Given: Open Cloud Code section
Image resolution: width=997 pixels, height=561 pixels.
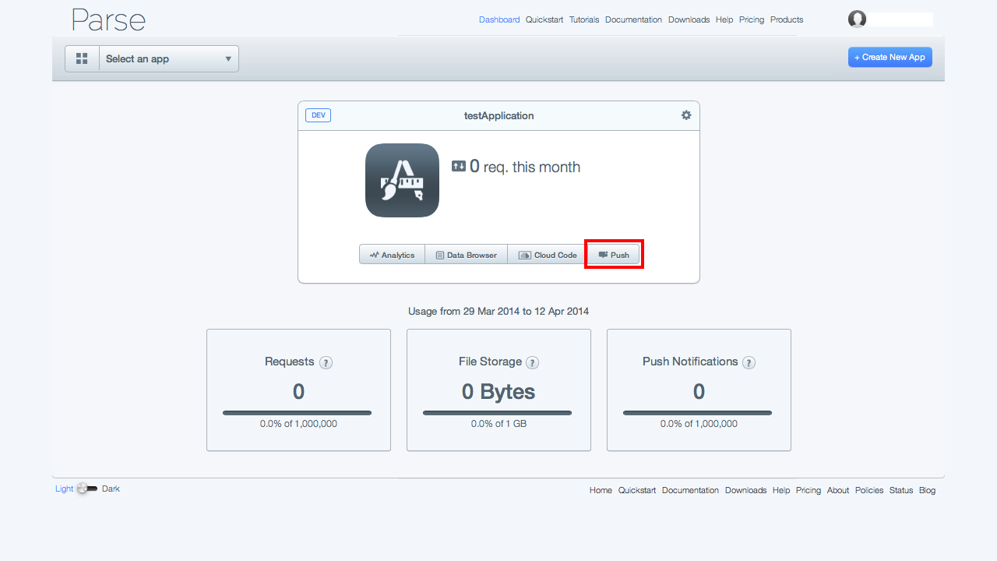Looking at the screenshot, I should pyautogui.click(x=548, y=255).
